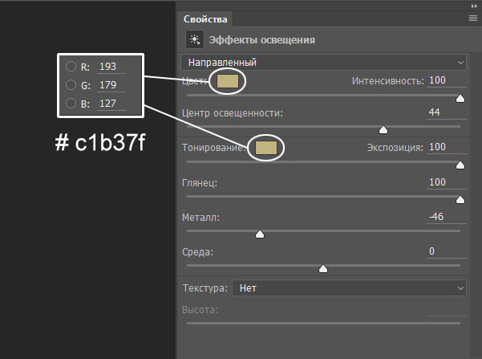Click the Глянец value field

[446, 182]
